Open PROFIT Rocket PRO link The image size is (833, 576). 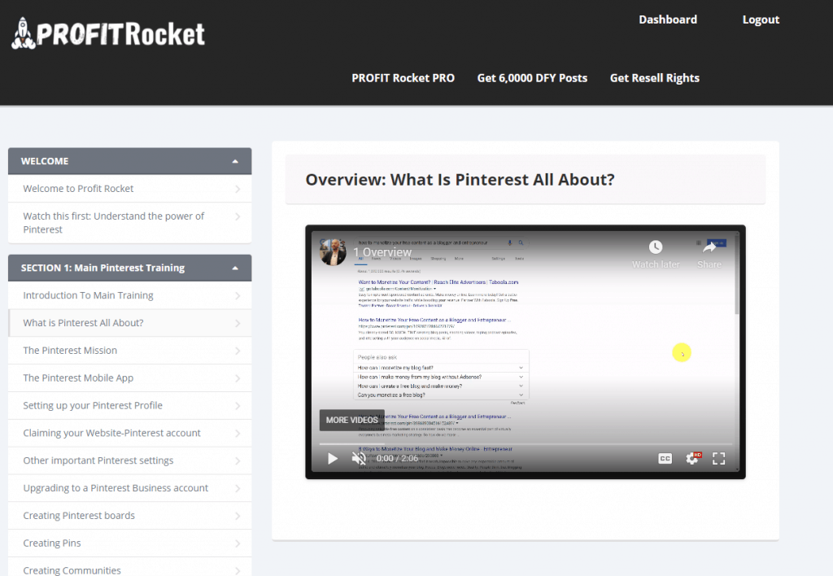[x=403, y=78]
